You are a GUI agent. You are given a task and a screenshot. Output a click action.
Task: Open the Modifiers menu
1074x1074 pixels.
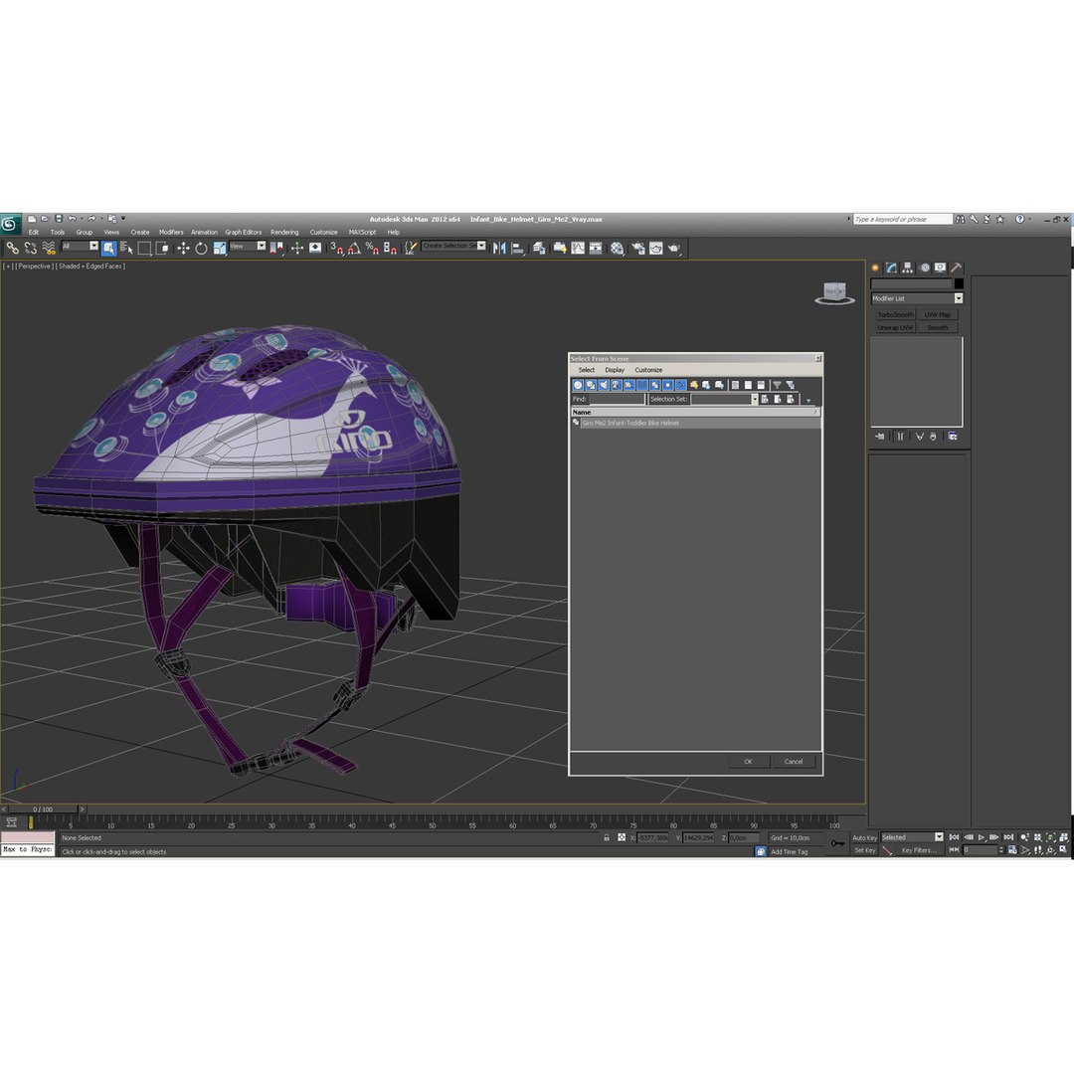pos(171,232)
